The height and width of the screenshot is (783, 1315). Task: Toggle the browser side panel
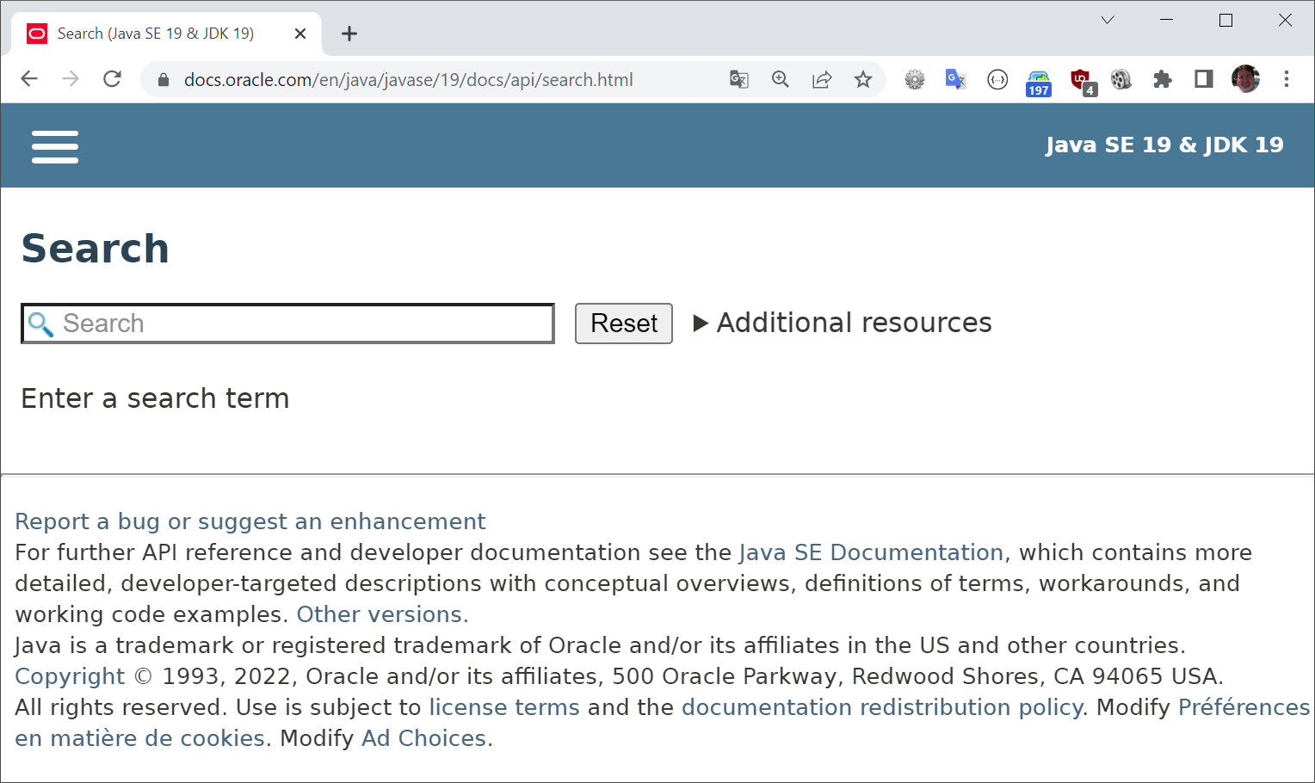1204,79
